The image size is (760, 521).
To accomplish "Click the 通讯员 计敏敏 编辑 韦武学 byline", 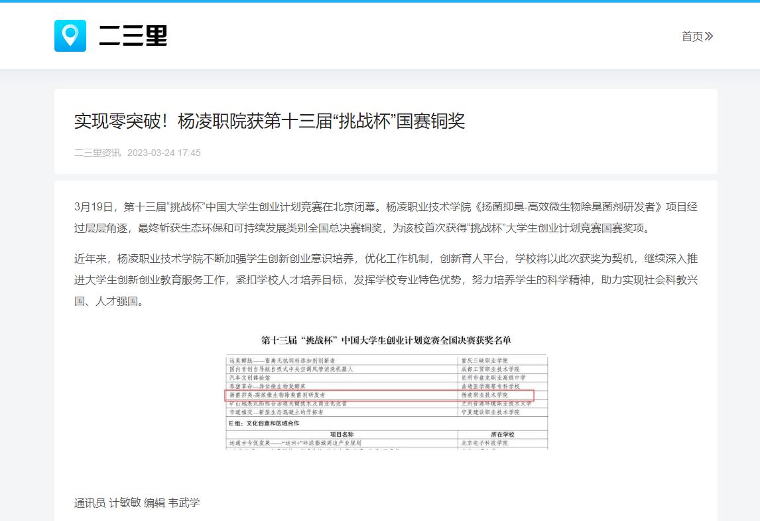I will click(137, 503).
